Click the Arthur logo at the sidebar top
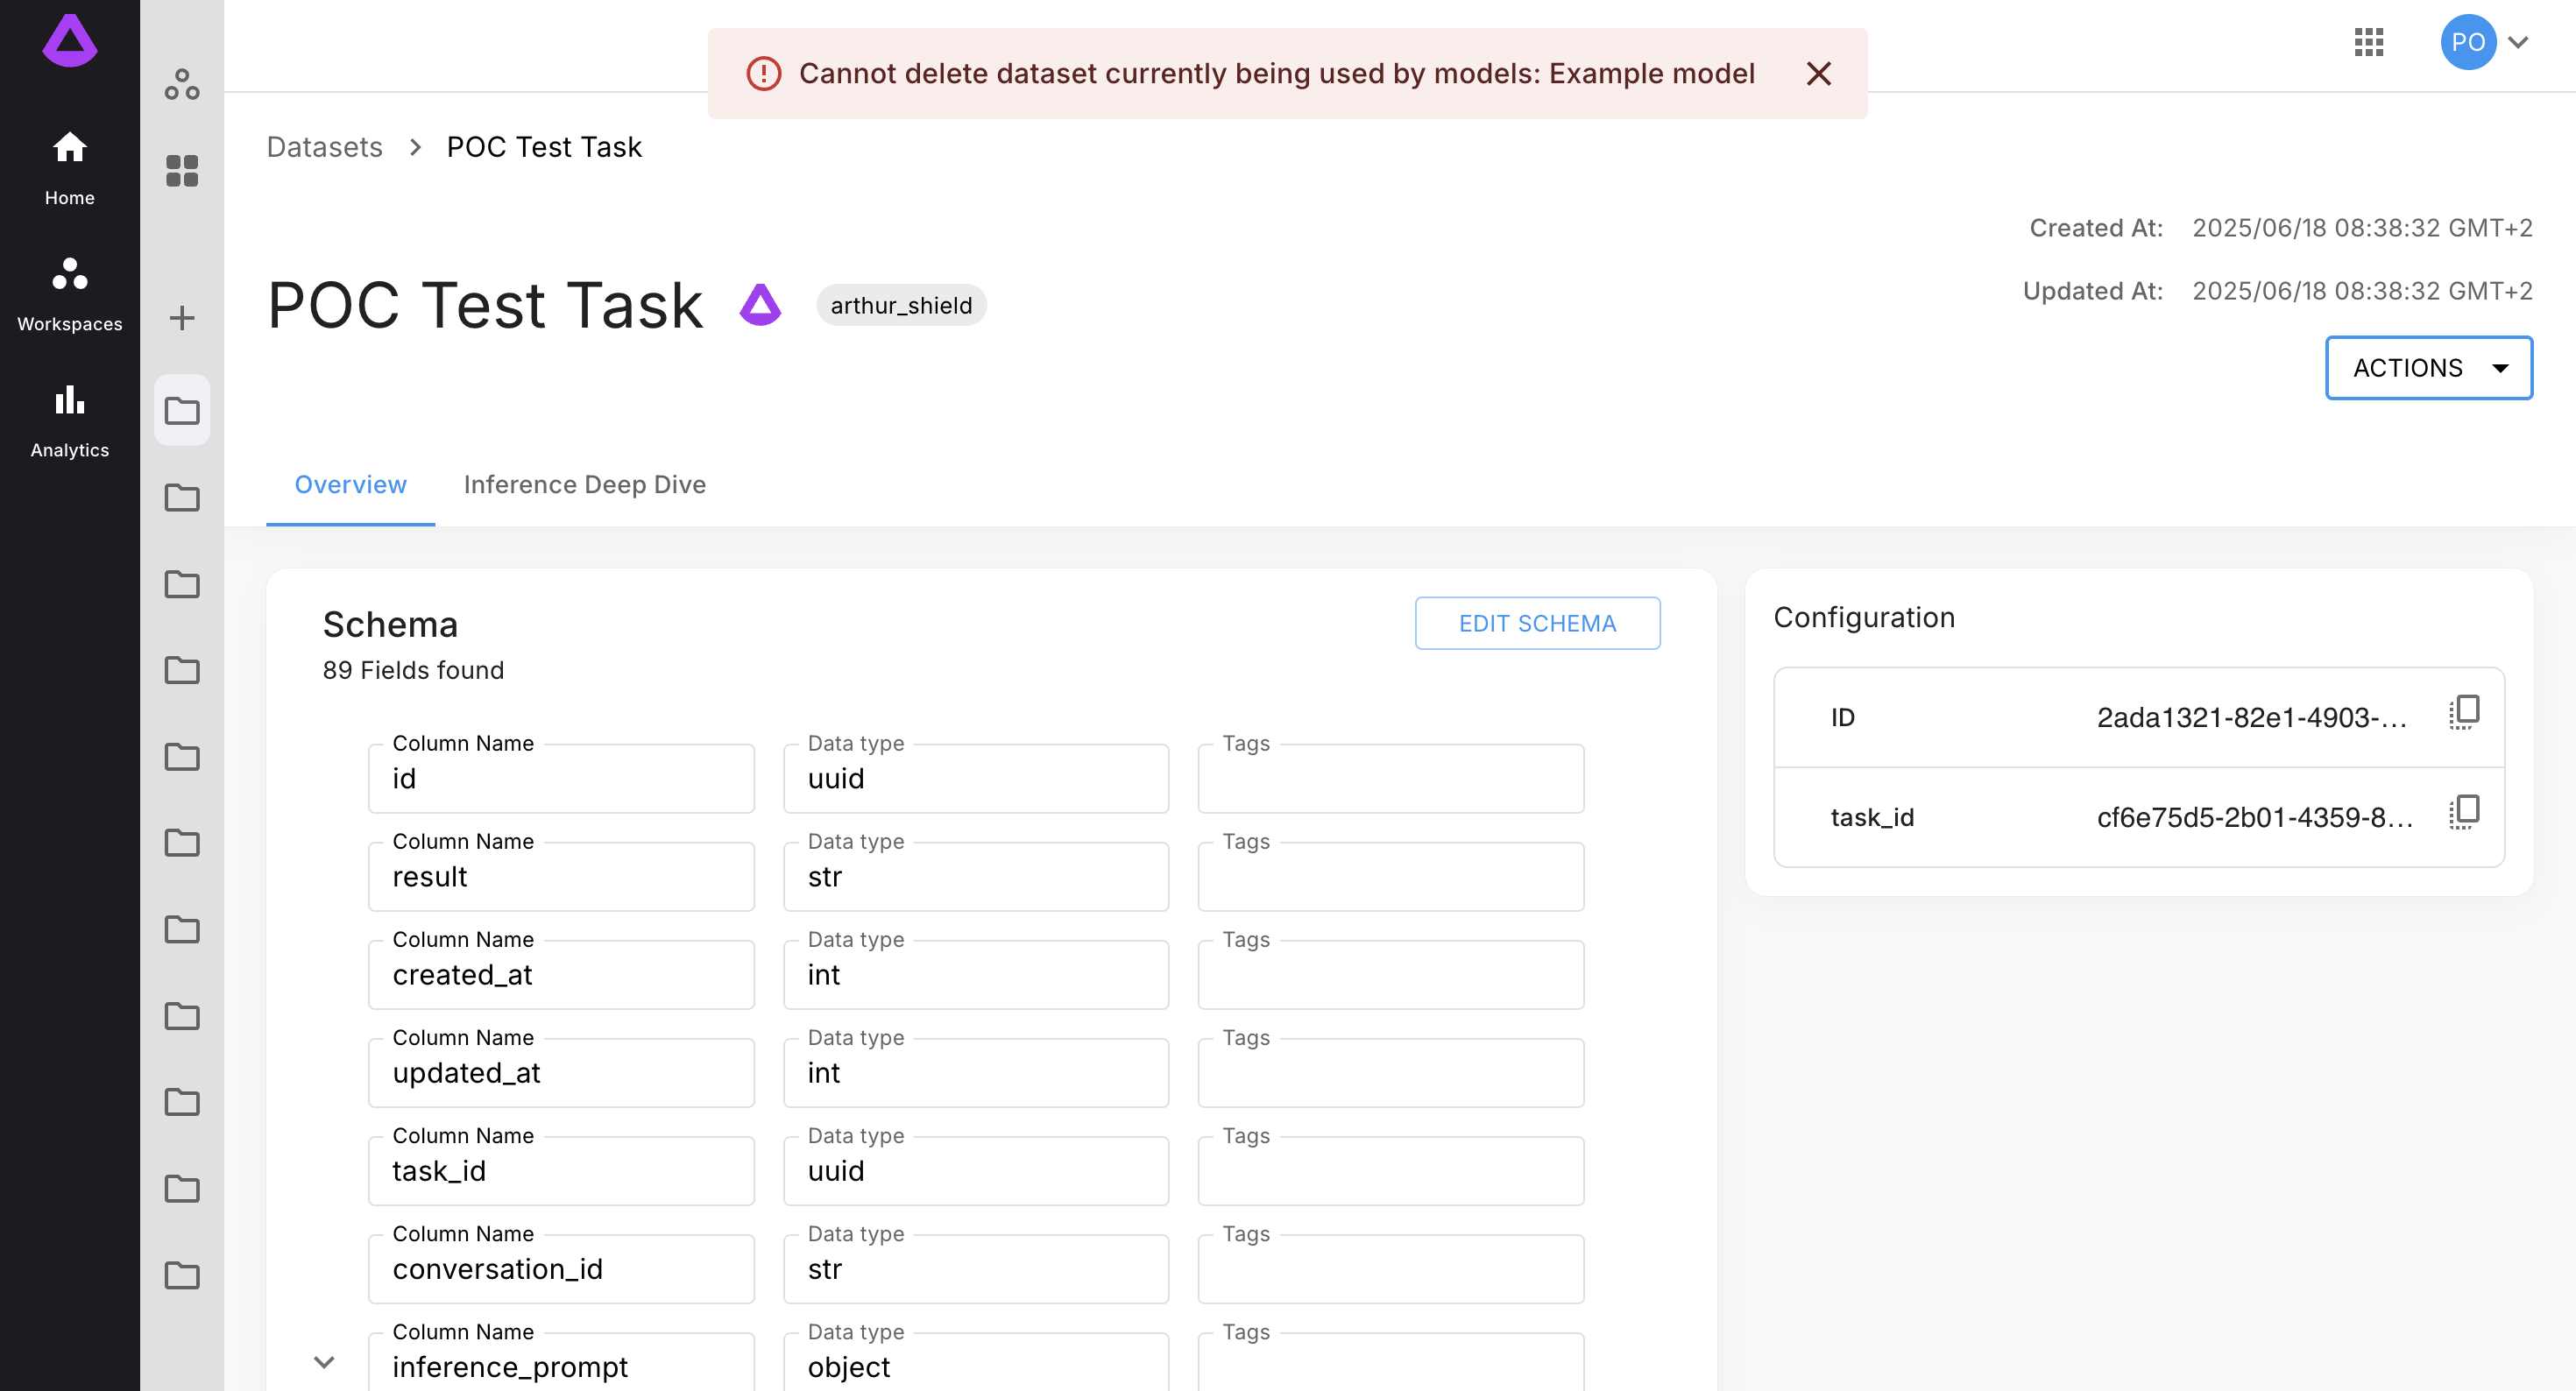This screenshot has width=2576, height=1391. tap(69, 41)
